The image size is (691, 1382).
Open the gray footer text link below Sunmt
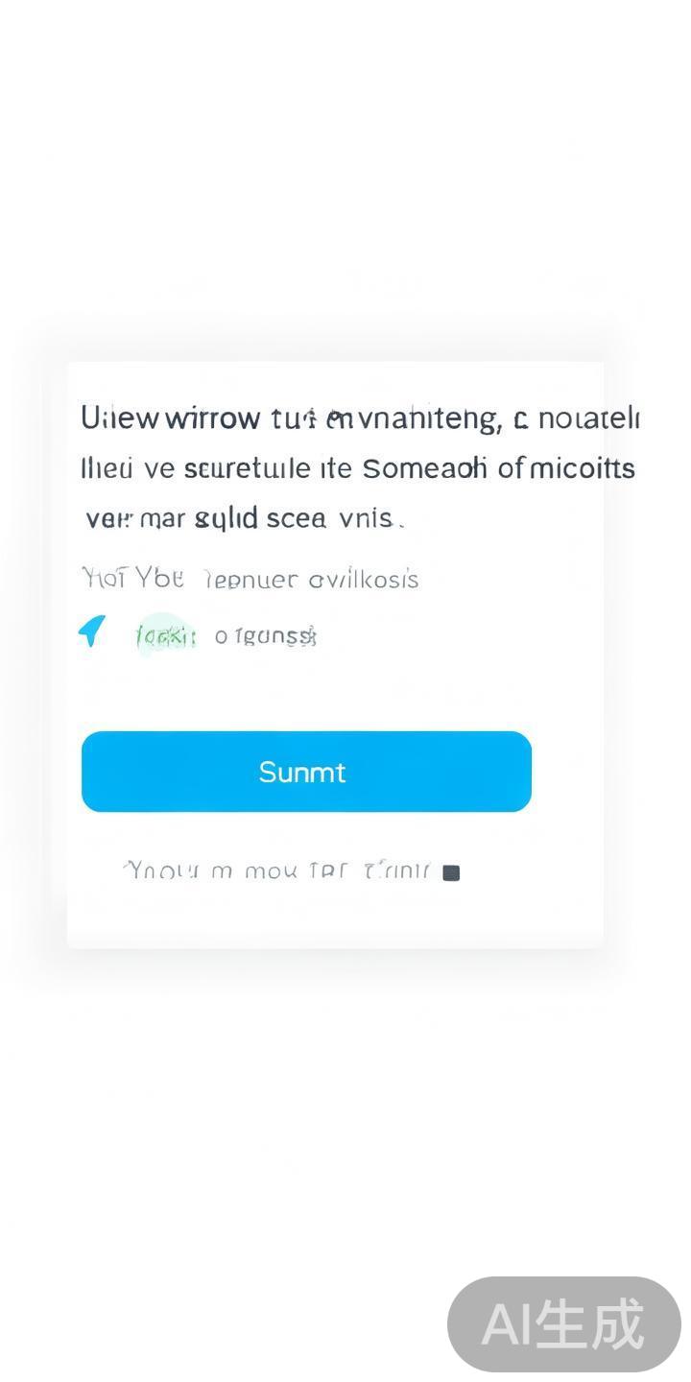point(278,871)
